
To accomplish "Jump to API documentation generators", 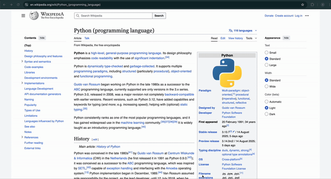I will click(43, 94).
